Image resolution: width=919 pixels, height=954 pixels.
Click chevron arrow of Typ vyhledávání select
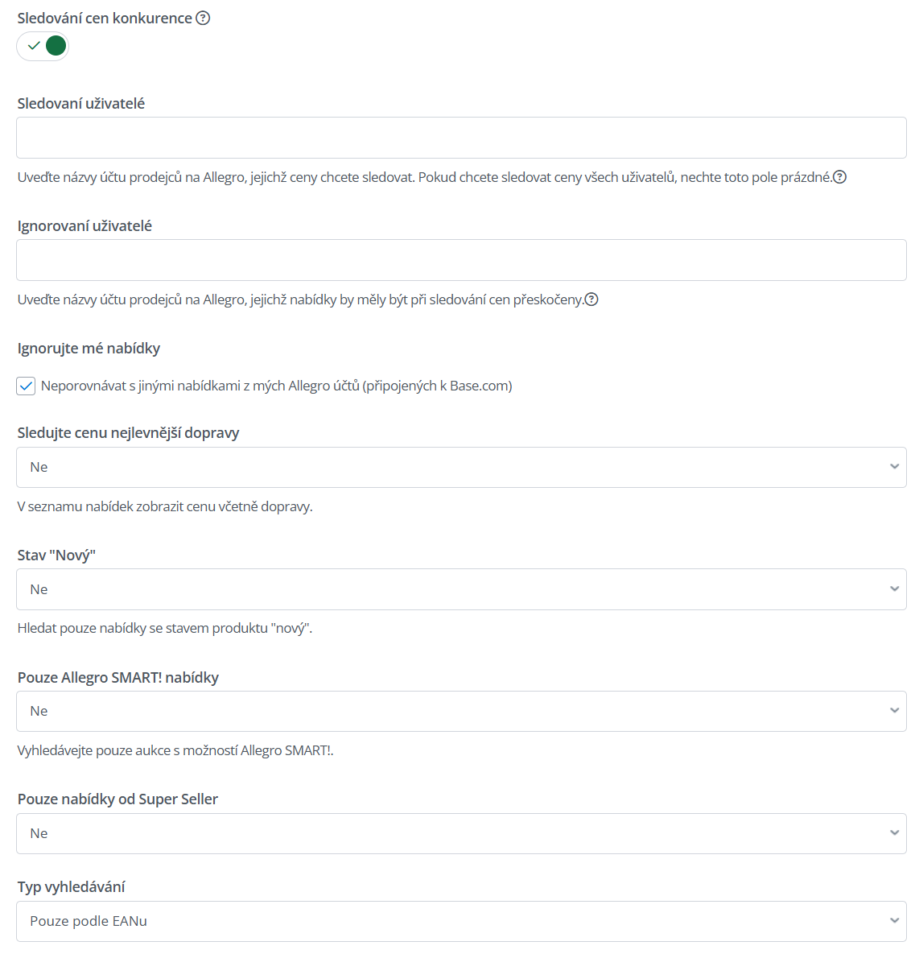(894, 921)
